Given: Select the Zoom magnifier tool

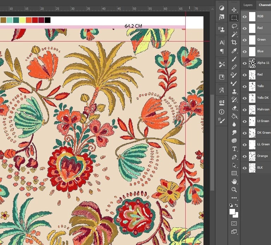Looking at the screenshot, I should 234,189.
